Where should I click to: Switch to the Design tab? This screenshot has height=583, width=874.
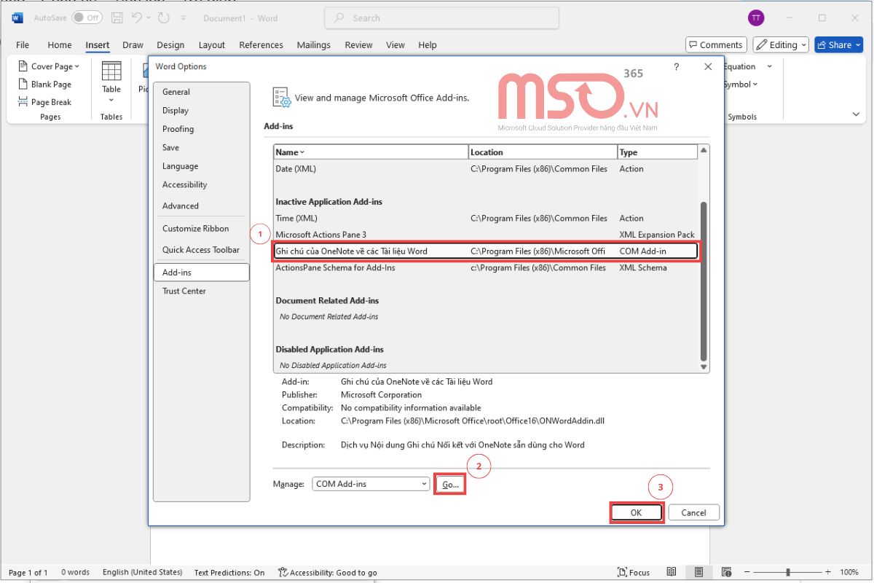point(170,44)
